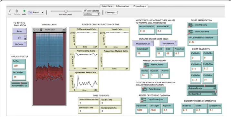Switch to the Interface tab
The image size is (231, 117).
click(107, 6)
